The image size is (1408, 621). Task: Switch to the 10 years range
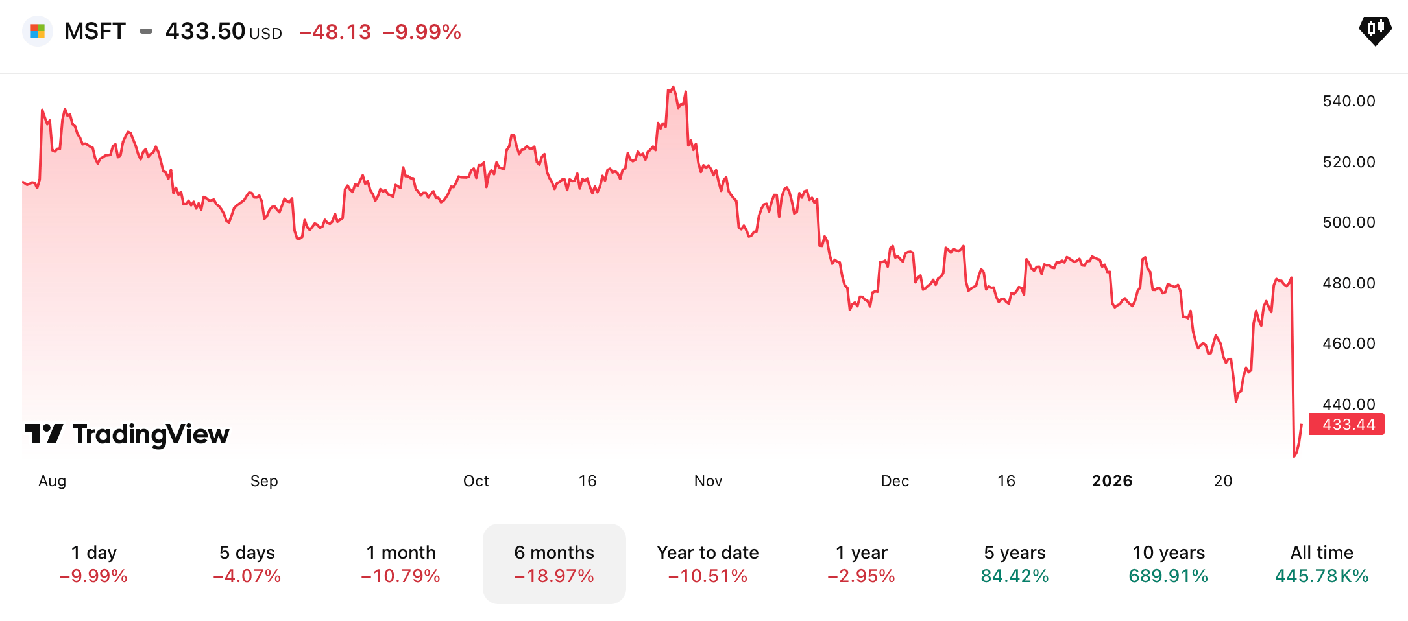click(x=1169, y=563)
